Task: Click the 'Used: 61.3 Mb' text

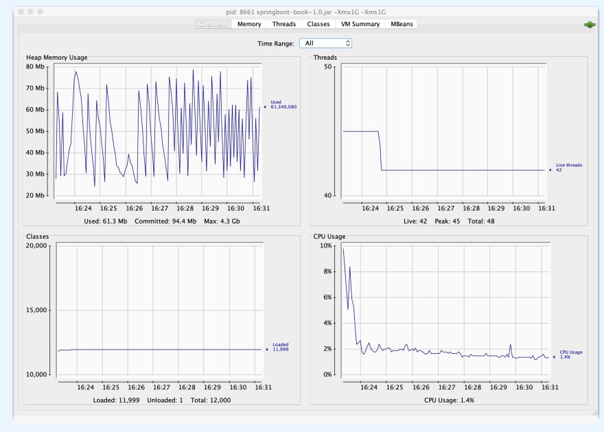Action: 106,221
